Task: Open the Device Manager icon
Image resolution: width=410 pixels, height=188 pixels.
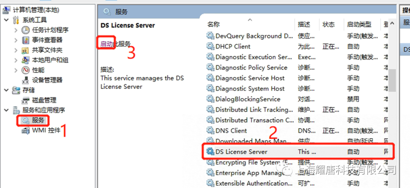Action: [x=25, y=80]
